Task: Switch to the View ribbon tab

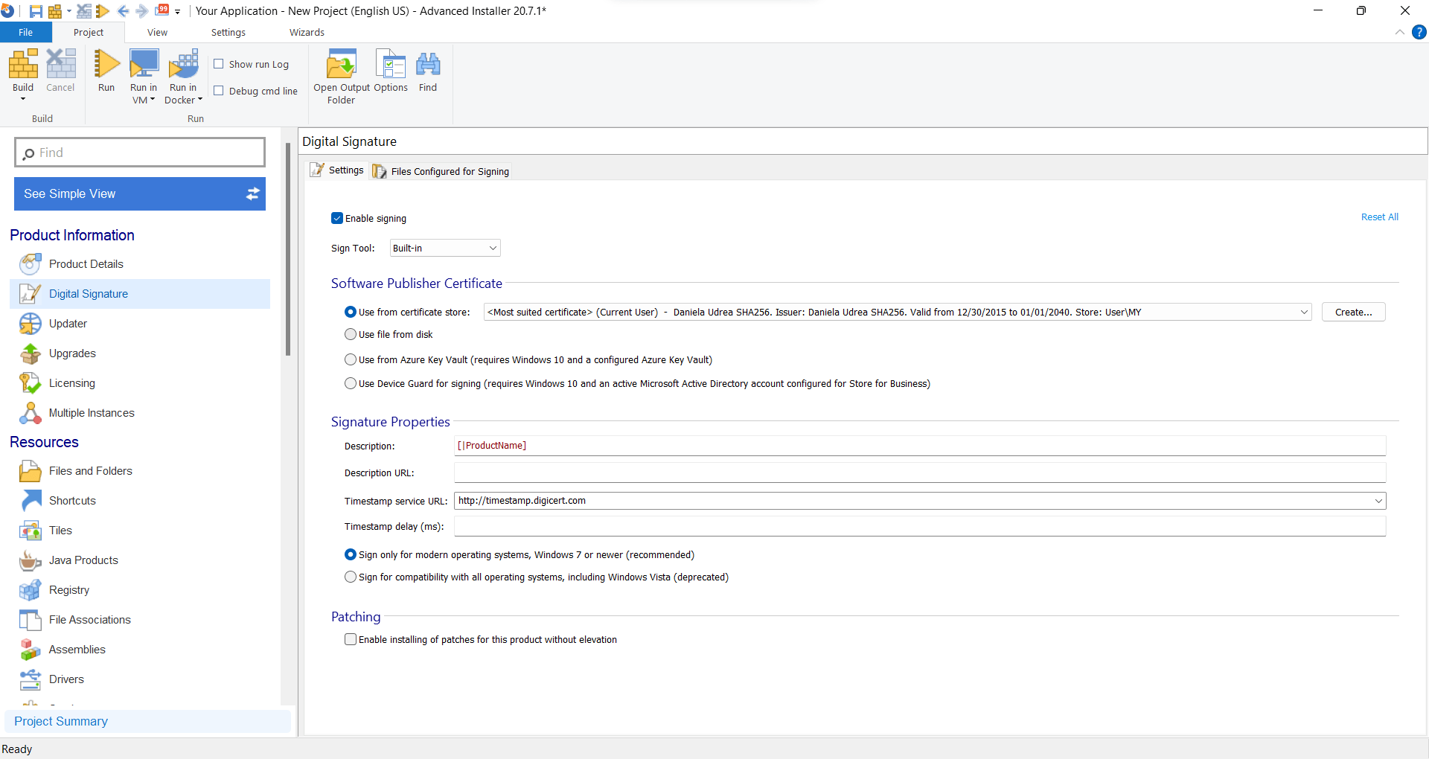Action: coord(157,32)
